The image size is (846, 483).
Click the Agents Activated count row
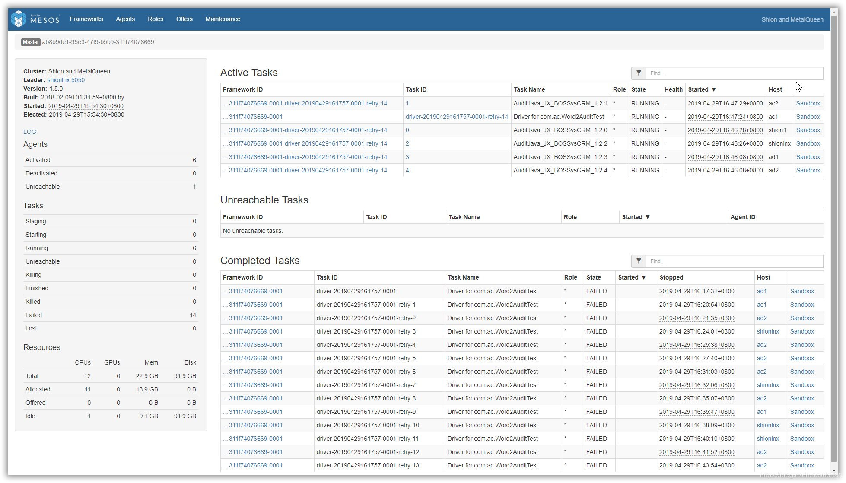111,160
